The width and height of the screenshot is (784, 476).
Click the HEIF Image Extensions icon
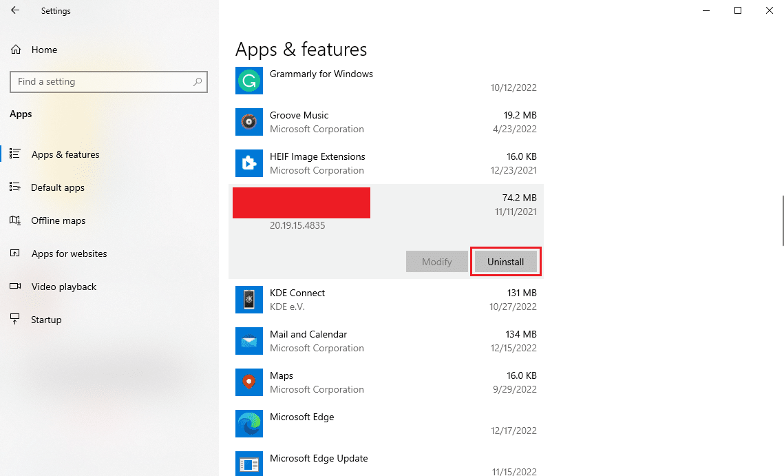click(248, 163)
